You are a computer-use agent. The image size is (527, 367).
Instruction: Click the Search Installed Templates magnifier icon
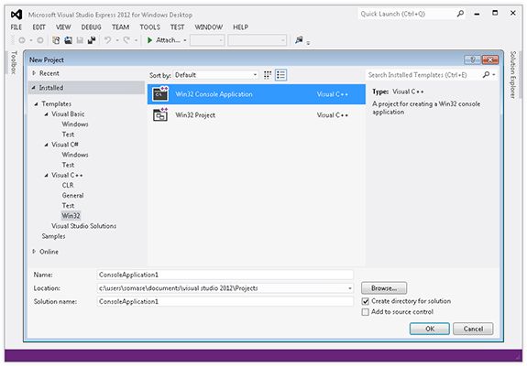click(486, 75)
